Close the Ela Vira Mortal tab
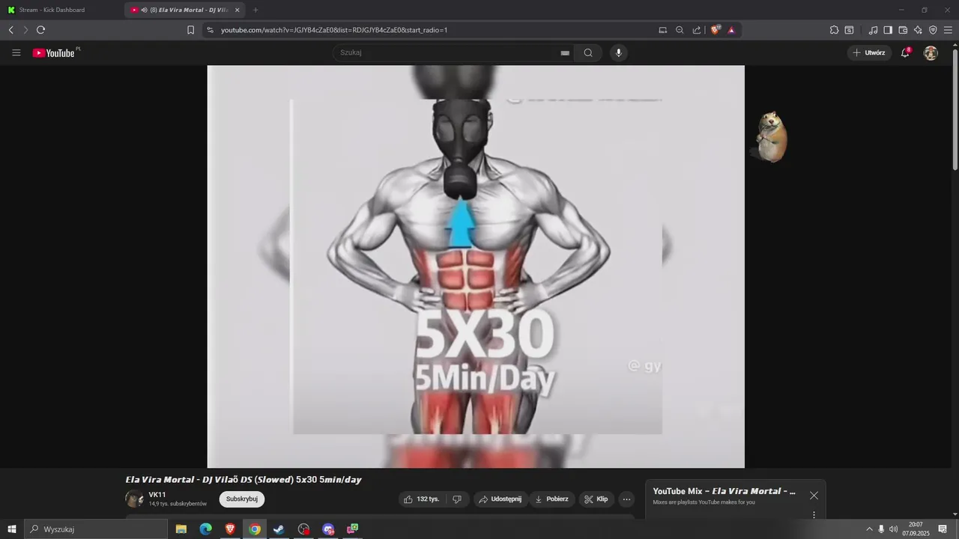 (238, 10)
